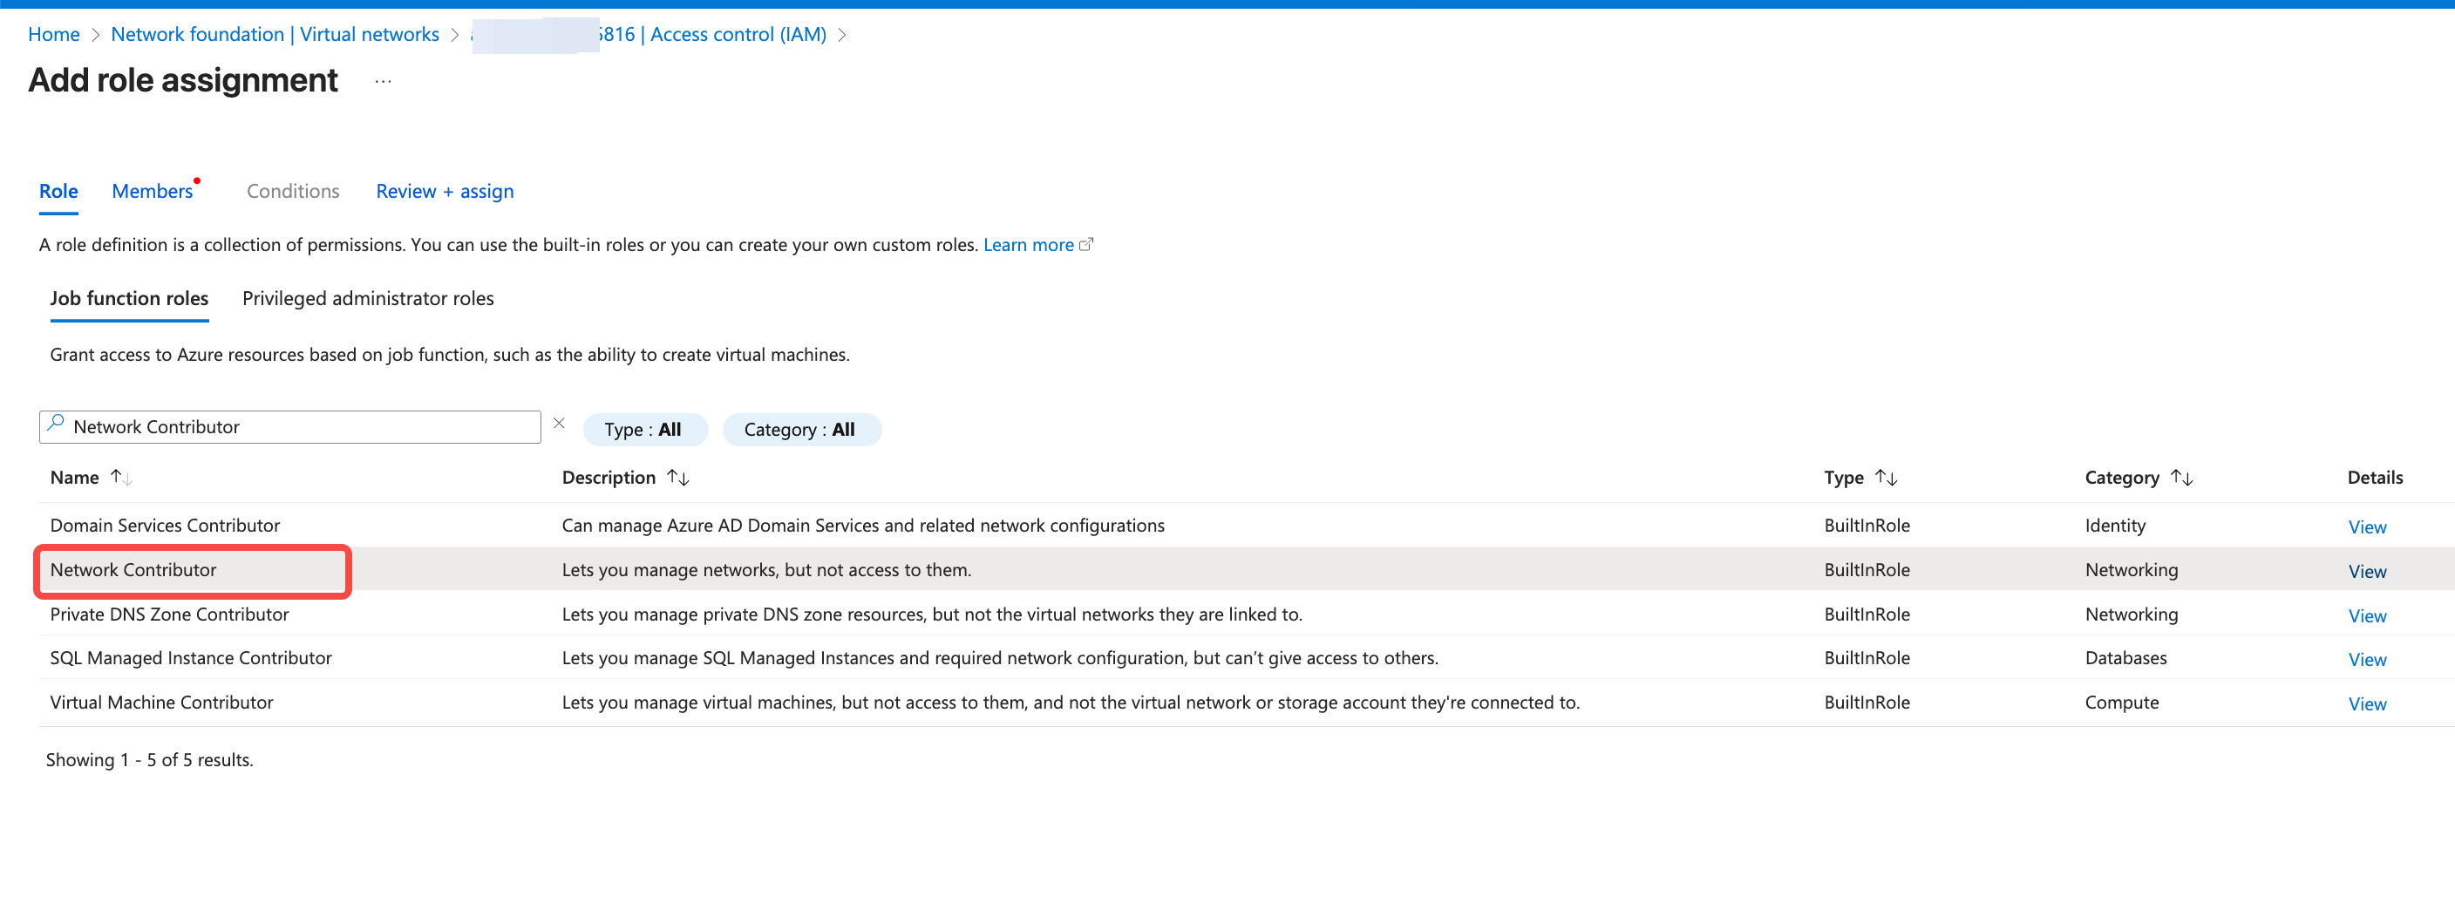The height and width of the screenshot is (910, 2455).
Task: Select the Virtual Machine Contributor role row
Action: point(161,703)
